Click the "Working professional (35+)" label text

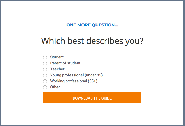coord(74,81)
